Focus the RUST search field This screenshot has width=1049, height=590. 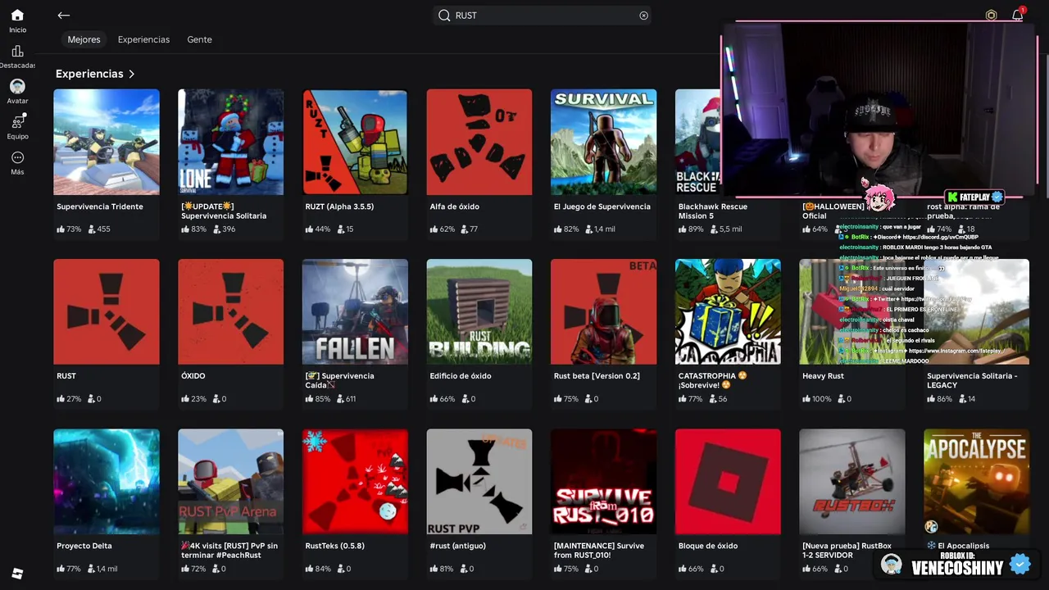tap(543, 15)
